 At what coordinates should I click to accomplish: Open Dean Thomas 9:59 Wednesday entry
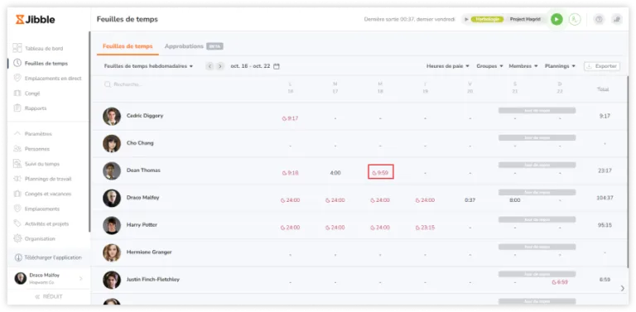(x=380, y=173)
